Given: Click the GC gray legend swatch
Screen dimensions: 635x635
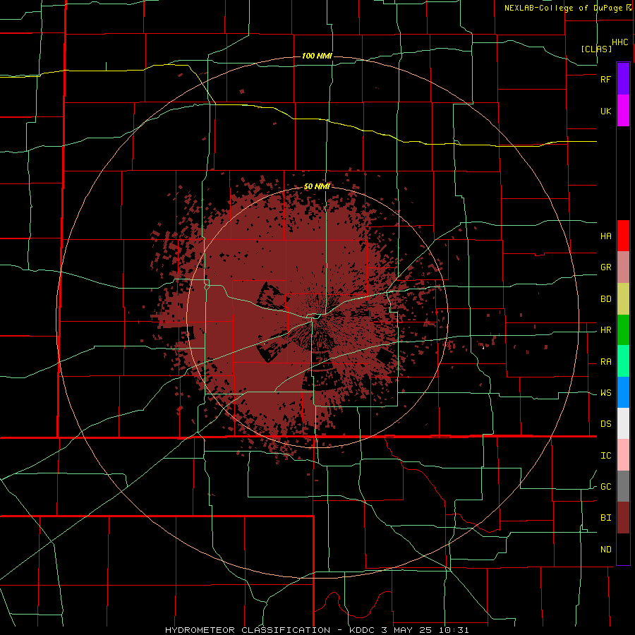Looking at the screenshot, I should [623, 486].
